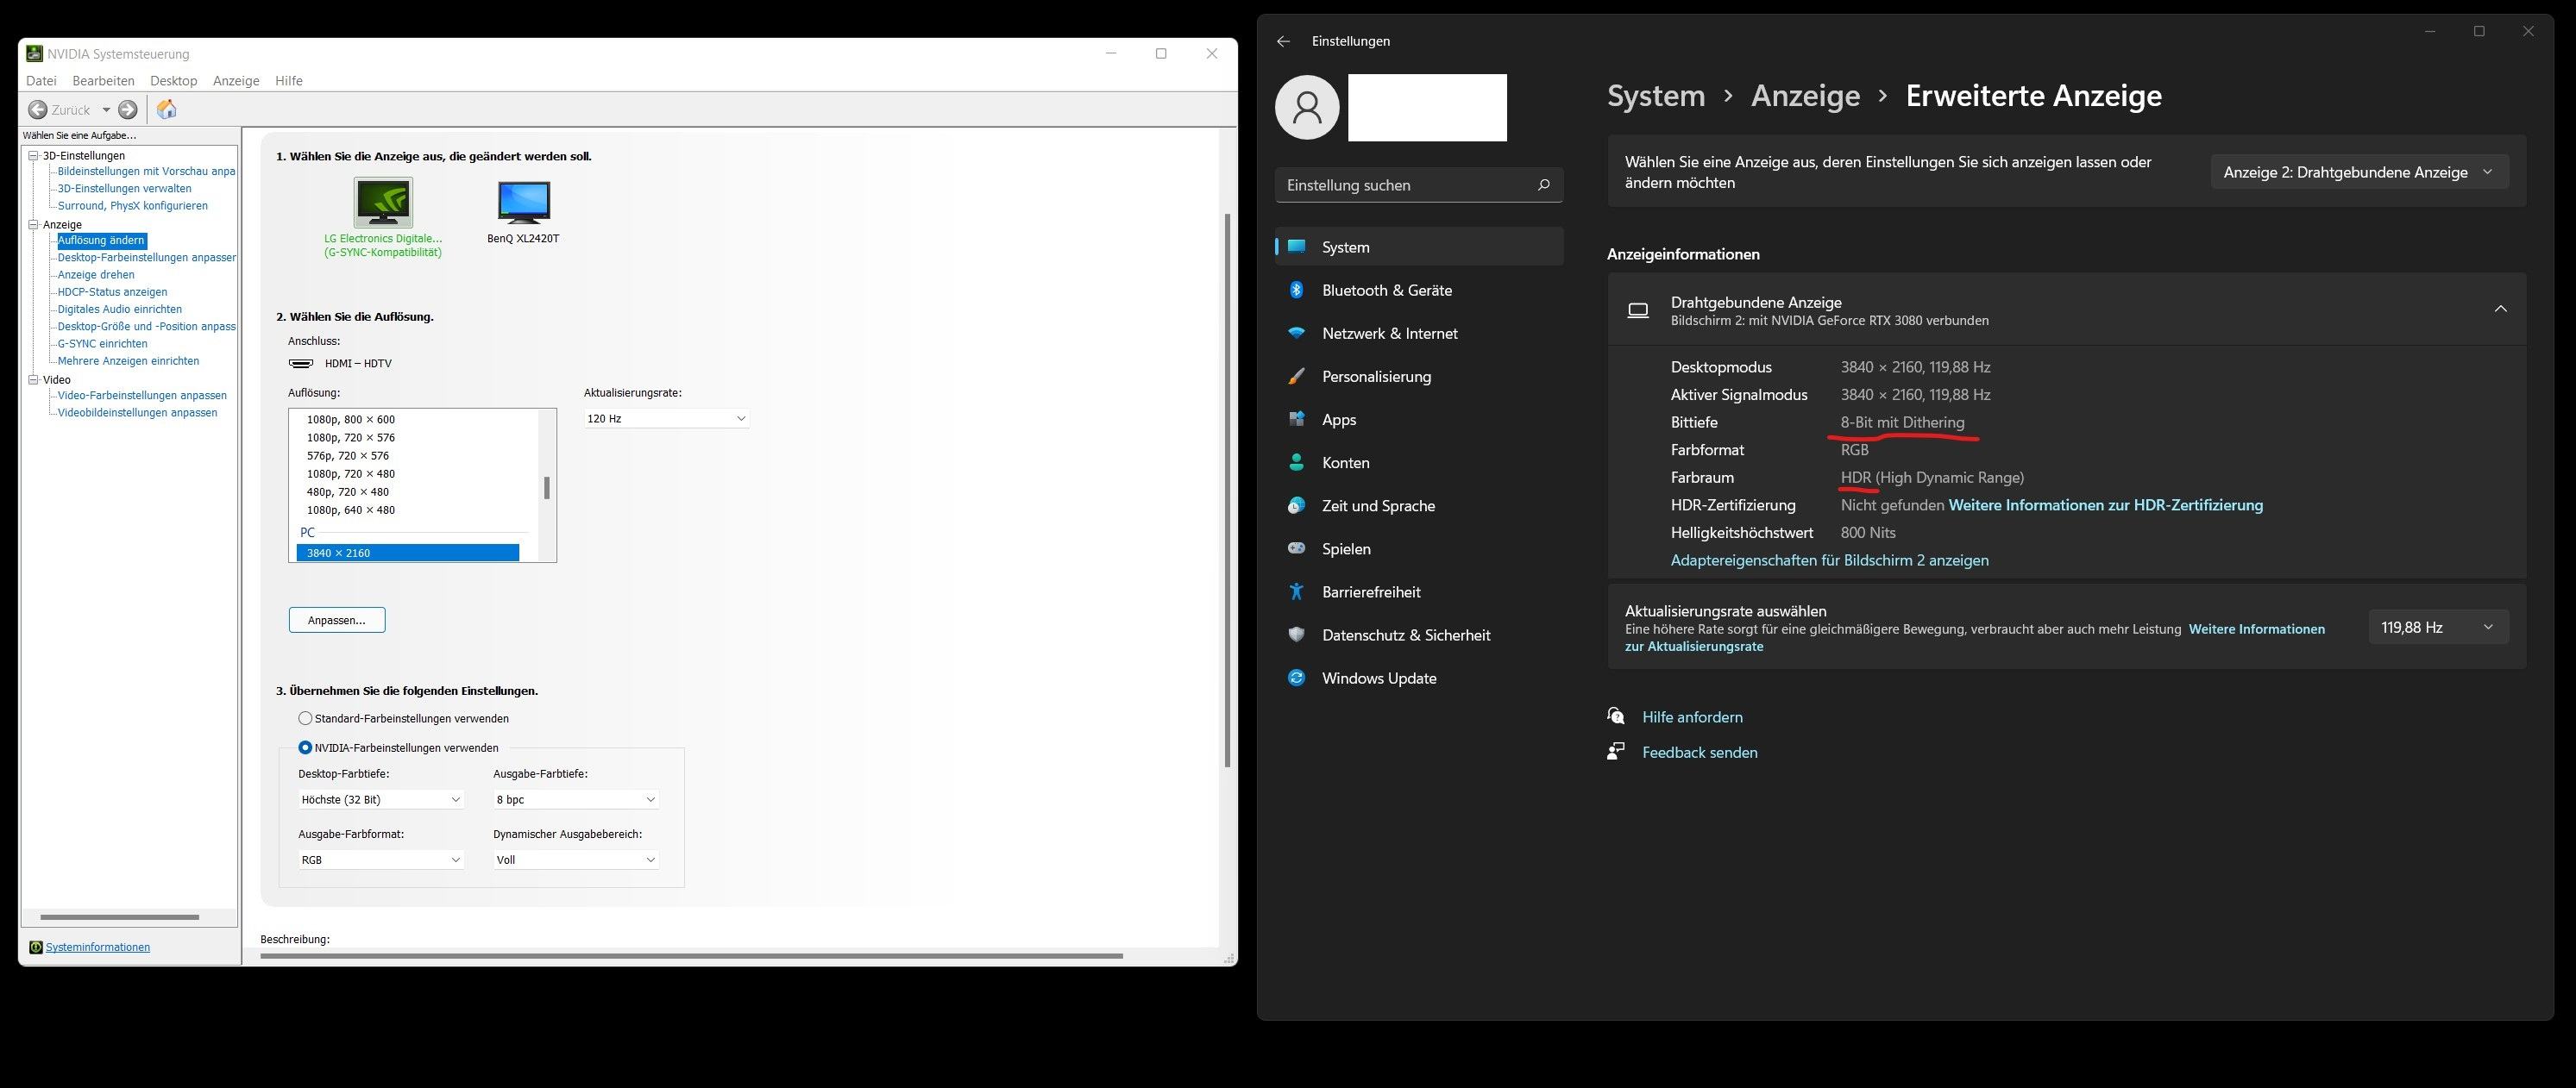Viewport: 2576px width, 1088px height.
Task: Open the Dynamischer Ausgabebereich dropdown
Action: 576,860
